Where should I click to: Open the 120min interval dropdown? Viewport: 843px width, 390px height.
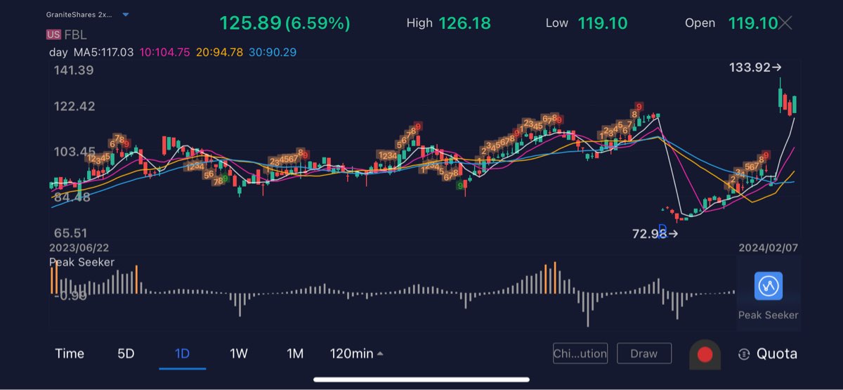[x=357, y=353]
